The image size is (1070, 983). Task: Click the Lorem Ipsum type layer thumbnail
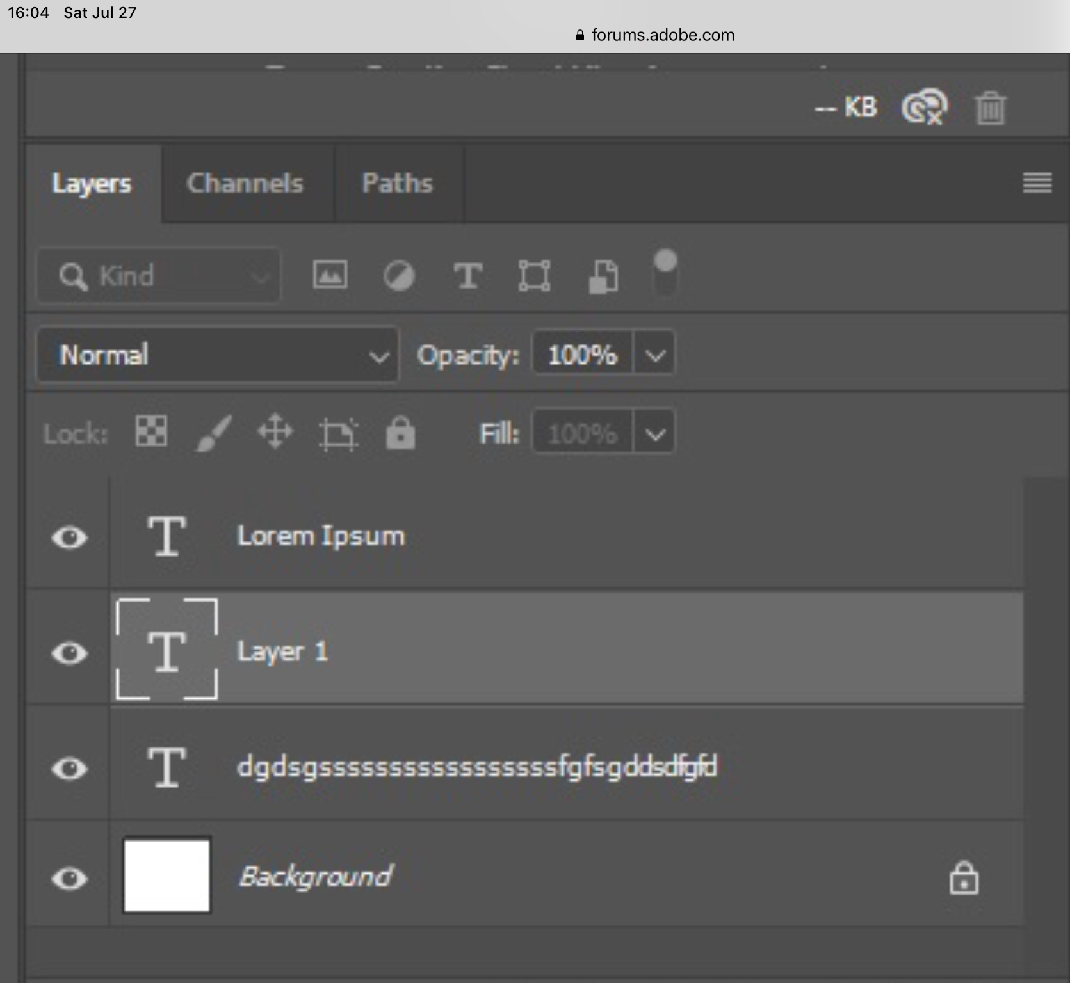[x=166, y=536]
